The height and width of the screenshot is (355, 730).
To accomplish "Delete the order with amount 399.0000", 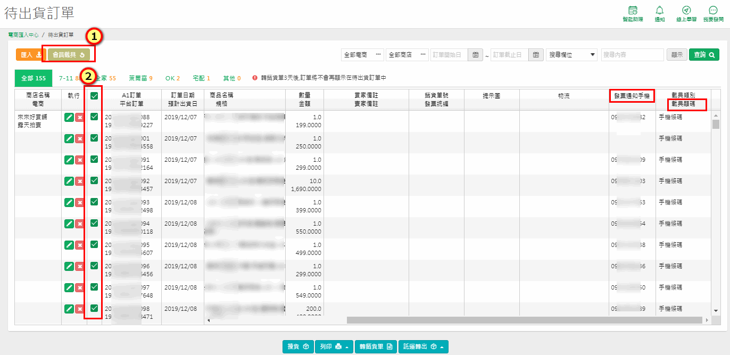I will tap(80, 202).
